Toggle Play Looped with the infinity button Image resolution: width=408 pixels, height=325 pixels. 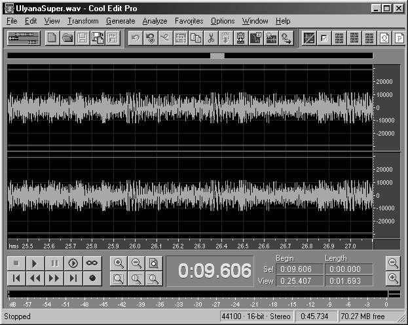[92, 263]
